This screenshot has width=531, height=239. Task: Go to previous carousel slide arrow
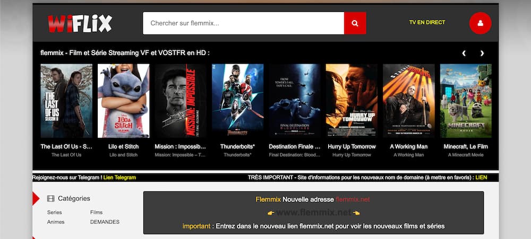click(x=464, y=53)
